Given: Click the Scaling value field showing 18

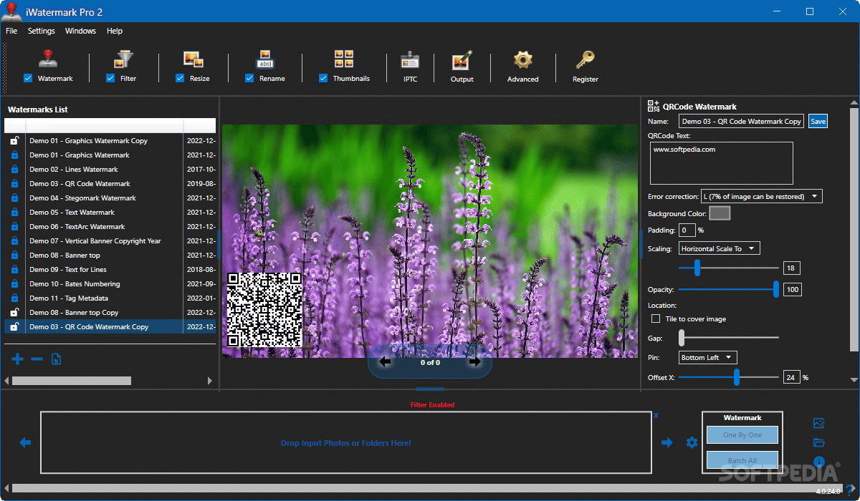Looking at the screenshot, I should pyautogui.click(x=791, y=268).
